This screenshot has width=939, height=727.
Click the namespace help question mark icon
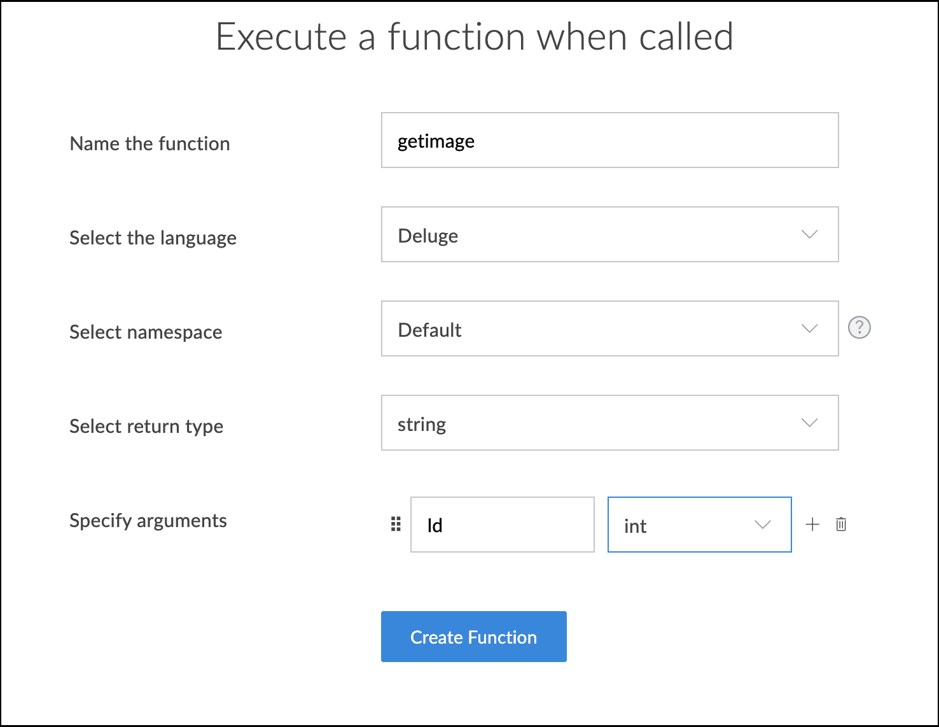point(859,328)
